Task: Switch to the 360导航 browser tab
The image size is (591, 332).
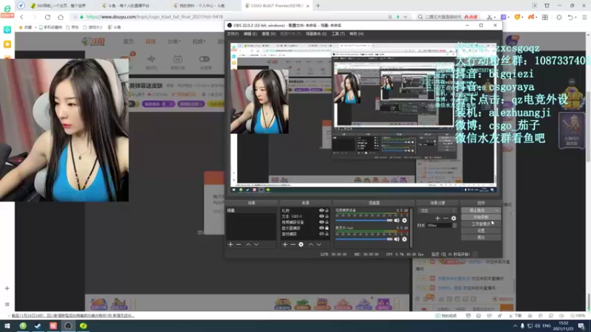Action: coord(58,6)
